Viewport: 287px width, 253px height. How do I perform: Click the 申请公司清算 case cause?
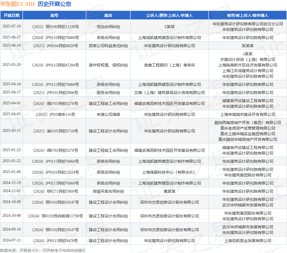pyautogui.click(x=108, y=115)
